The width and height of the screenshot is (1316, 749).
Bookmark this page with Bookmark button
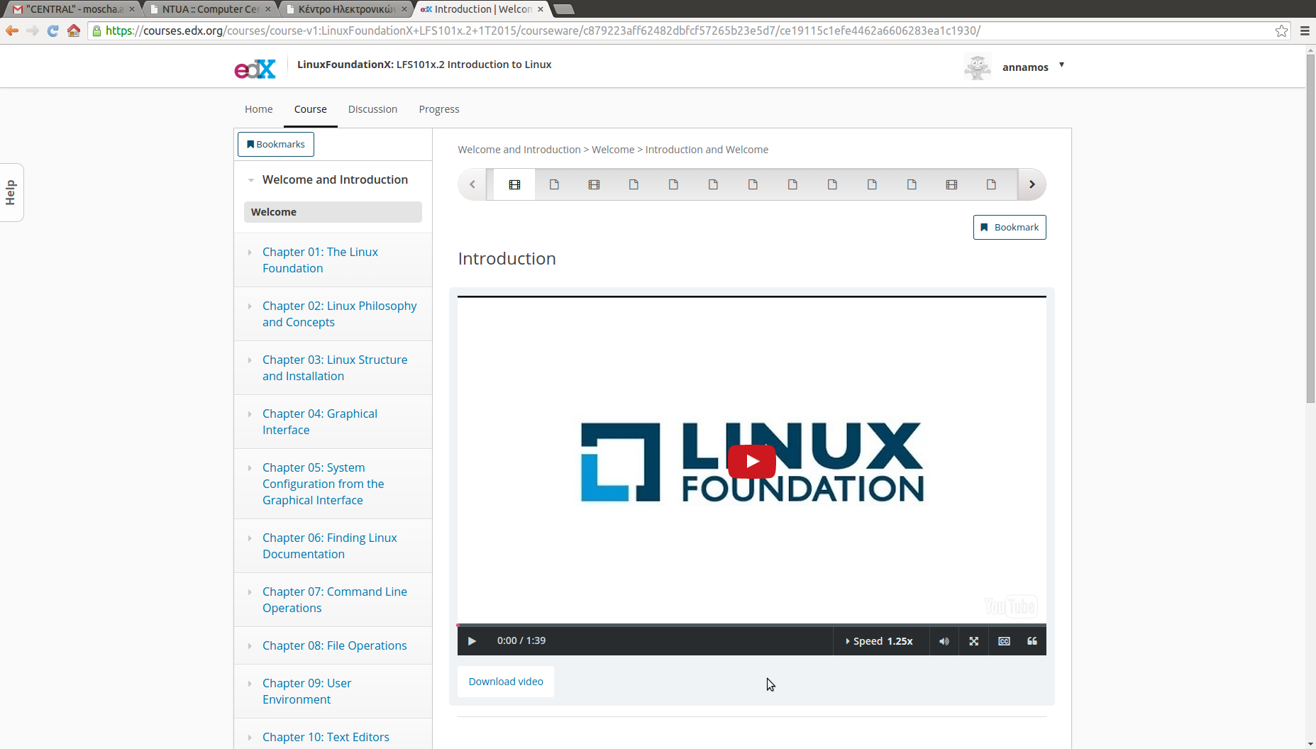(x=1009, y=228)
